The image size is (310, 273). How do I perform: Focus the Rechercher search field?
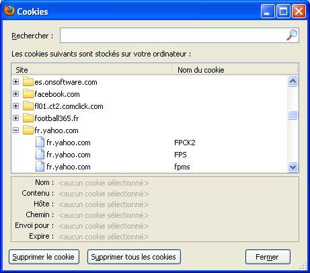(x=180, y=35)
